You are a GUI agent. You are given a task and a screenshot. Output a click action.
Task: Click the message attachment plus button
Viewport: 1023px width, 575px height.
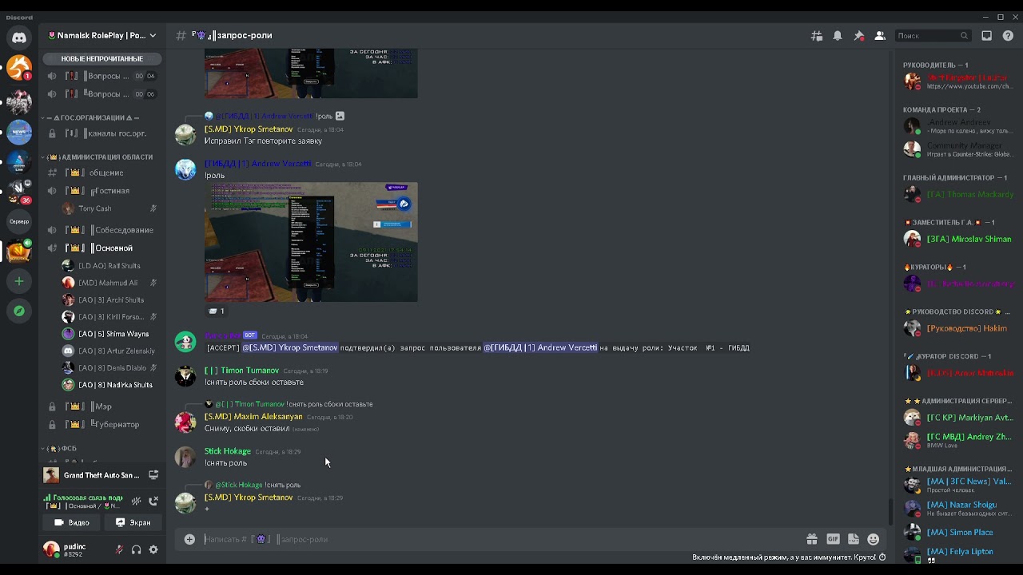click(x=189, y=539)
